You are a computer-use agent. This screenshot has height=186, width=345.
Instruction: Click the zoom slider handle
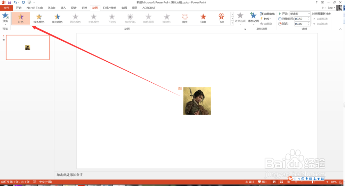313,182
